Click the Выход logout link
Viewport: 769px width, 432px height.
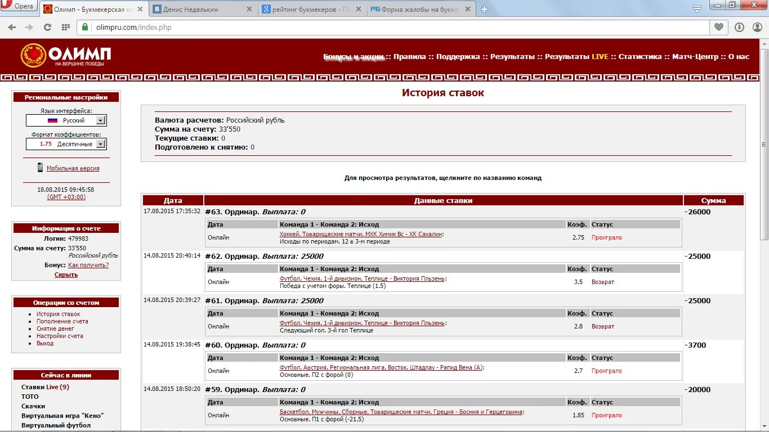tap(45, 343)
